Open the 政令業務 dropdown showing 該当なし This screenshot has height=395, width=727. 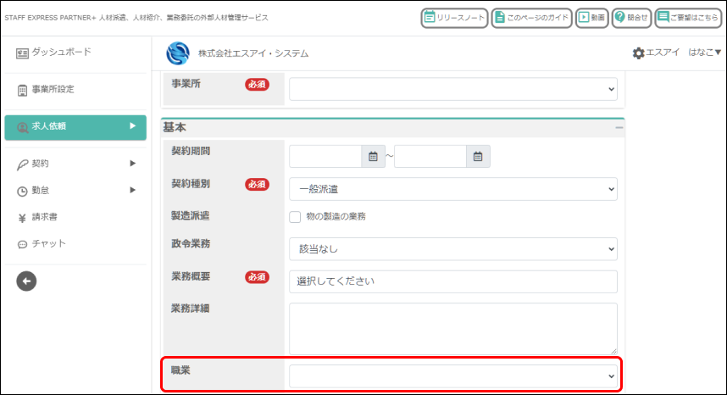pyautogui.click(x=453, y=249)
